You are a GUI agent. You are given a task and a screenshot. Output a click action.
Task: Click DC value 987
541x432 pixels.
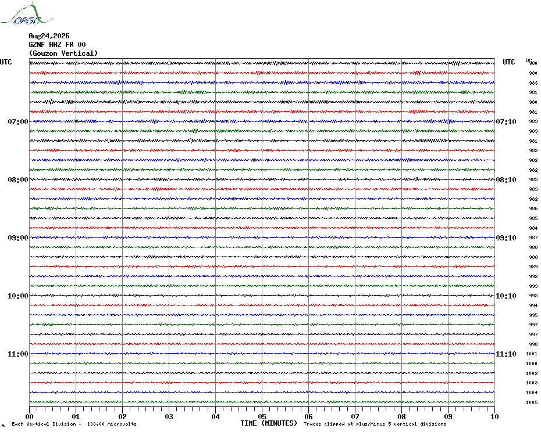533,237
